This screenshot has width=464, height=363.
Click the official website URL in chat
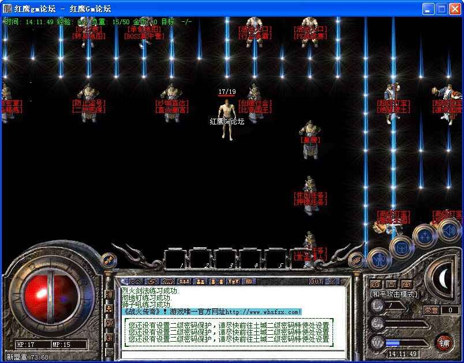263,312
